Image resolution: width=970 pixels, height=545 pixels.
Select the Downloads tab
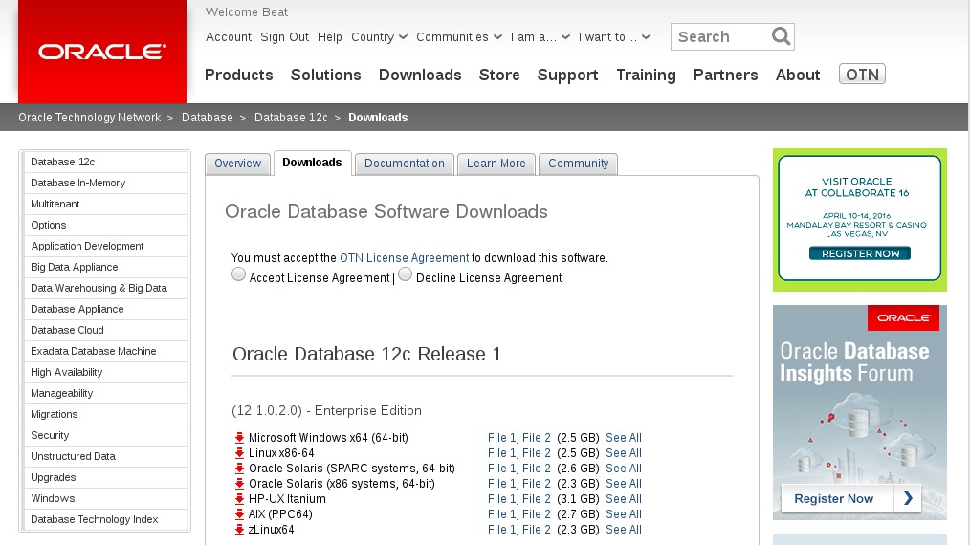(313, 163)
